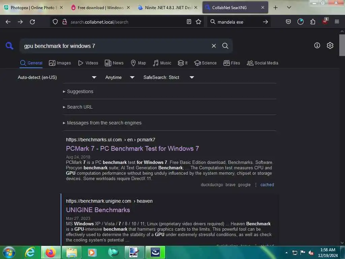Open cached version of PCMark result

267,185
